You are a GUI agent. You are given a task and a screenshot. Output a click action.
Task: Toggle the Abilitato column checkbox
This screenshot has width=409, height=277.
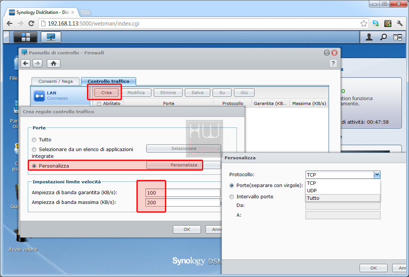pos(99,104)
